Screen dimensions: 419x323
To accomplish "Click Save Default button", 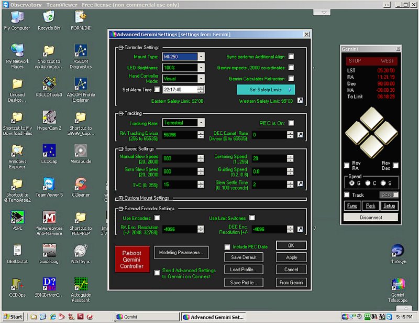I will click(244, 257).
